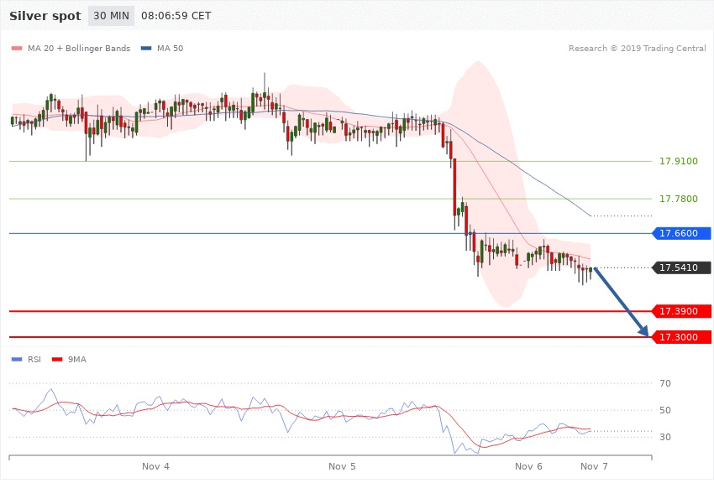Screen dimensions: 714x483
Task: Click the Silver spot chart title
Action: point(45,16)
